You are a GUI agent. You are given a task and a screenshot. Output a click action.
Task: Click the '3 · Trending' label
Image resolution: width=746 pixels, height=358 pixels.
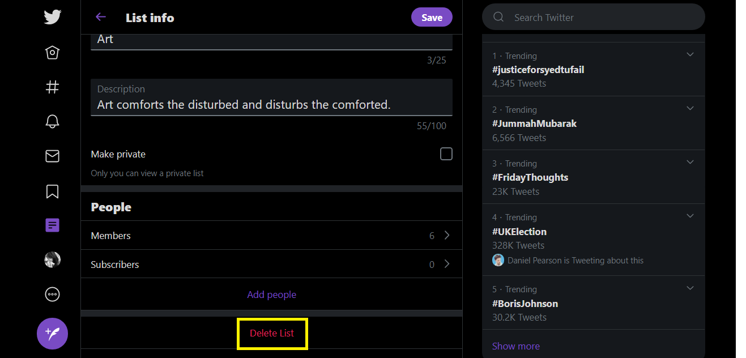(x=515, y=164)
